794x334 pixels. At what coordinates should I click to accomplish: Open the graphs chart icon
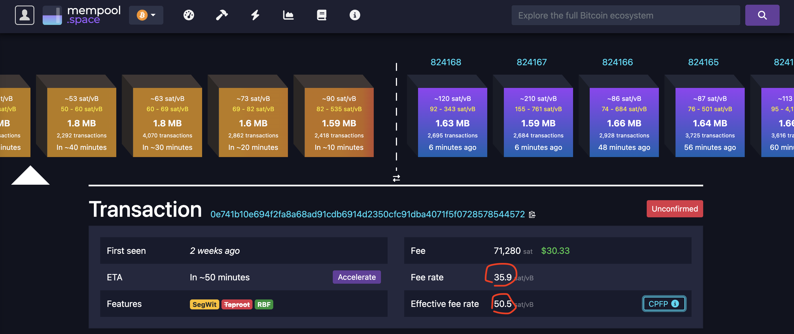tap(288, 15)
